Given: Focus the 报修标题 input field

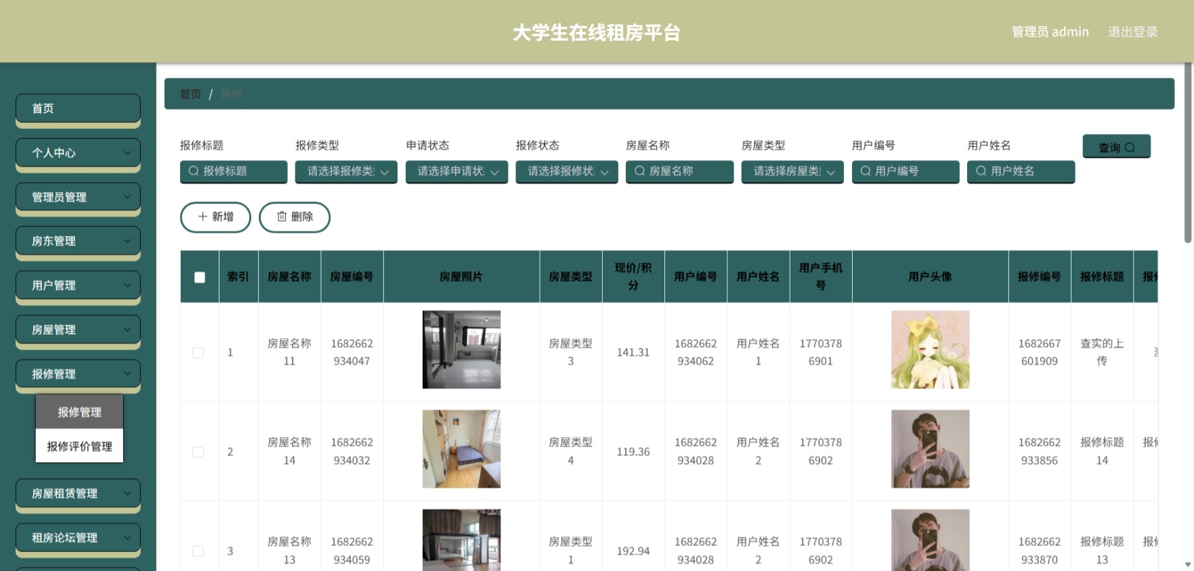Looking at the screenshot, I should [x=234, y=172].
